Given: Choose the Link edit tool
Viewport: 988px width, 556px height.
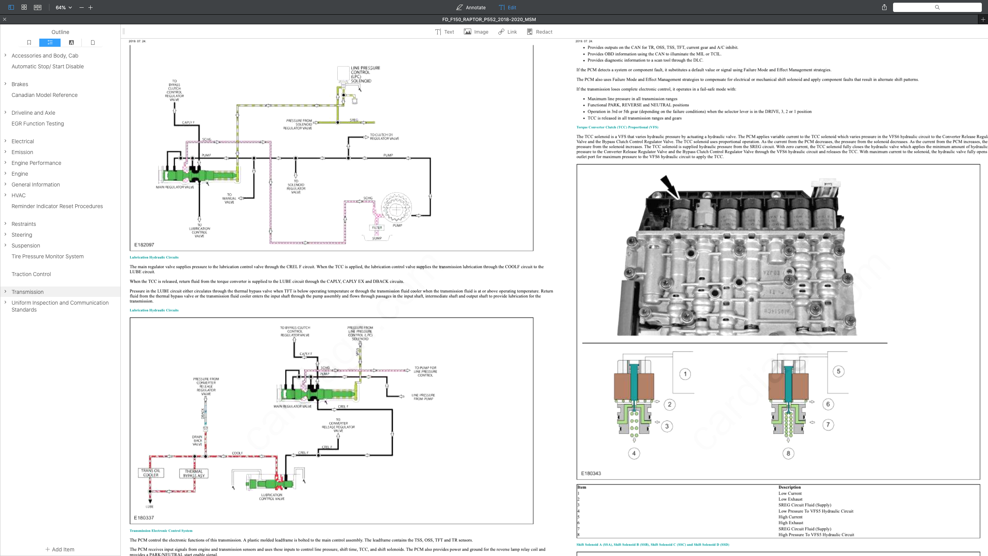Looking at the screenshot, I should click(x=508, y=32).
